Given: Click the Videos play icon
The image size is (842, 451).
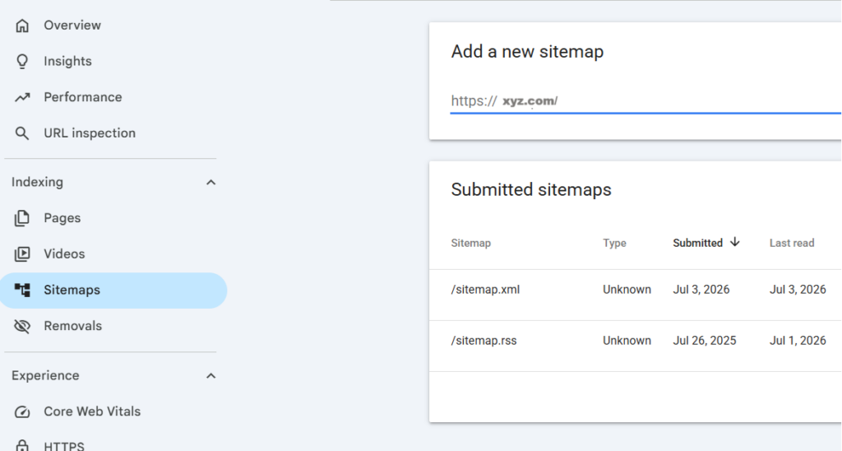Looking at the screenshot, I should (22, 254).
